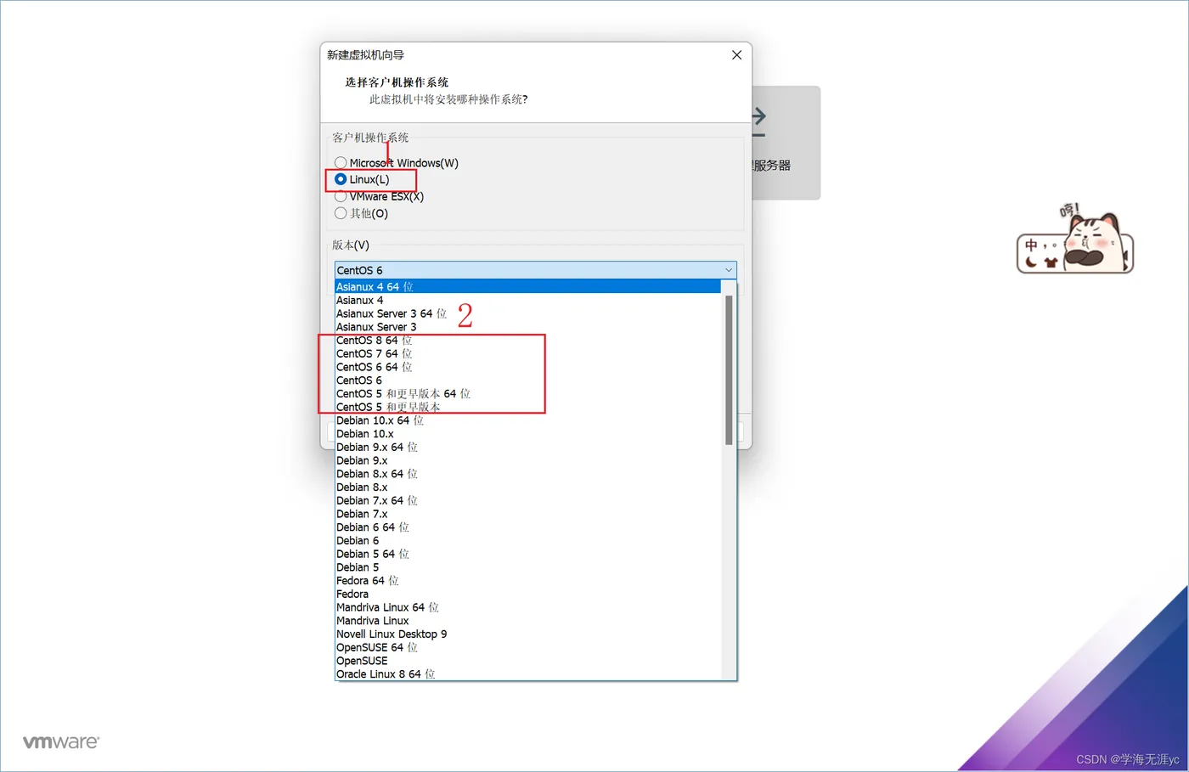Choose Fedora (non-64-bit)
1189x772 pixels.
[527, 594]
